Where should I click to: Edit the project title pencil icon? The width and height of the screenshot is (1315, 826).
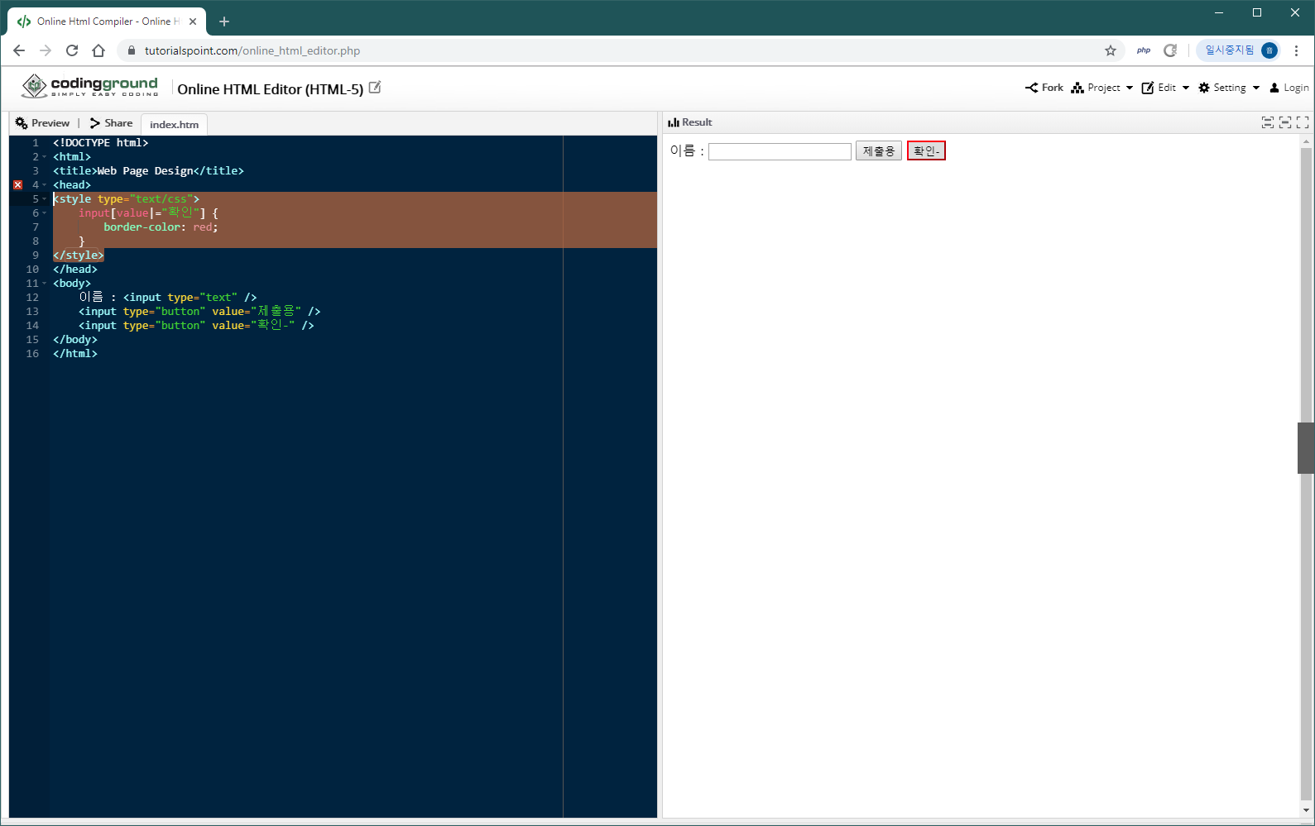pyautogui.click(x=375, y=87)
